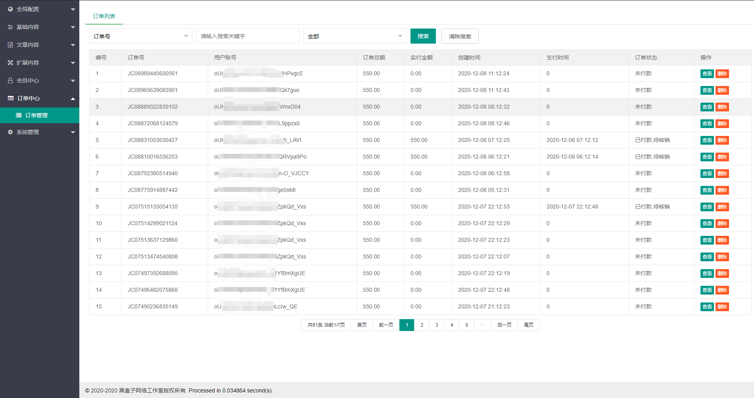
Task: Expand the 全局配置 menu arrow
Action: tap(73, 9)
